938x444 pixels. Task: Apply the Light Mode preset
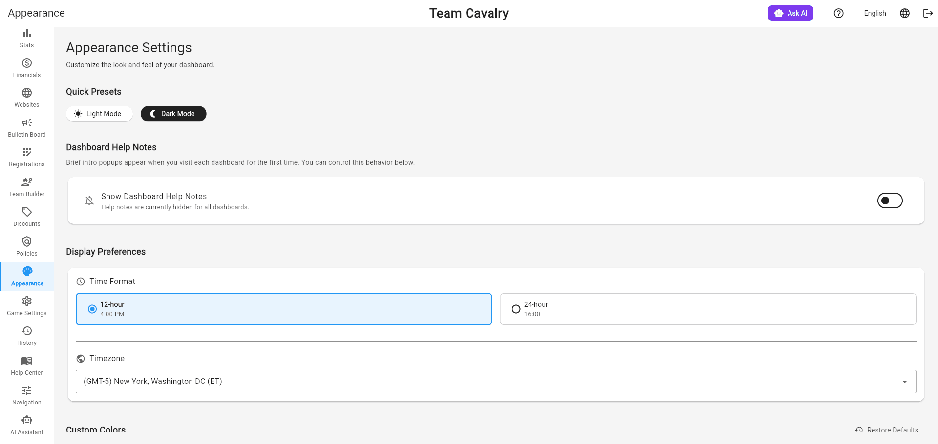tap(99, 114)
